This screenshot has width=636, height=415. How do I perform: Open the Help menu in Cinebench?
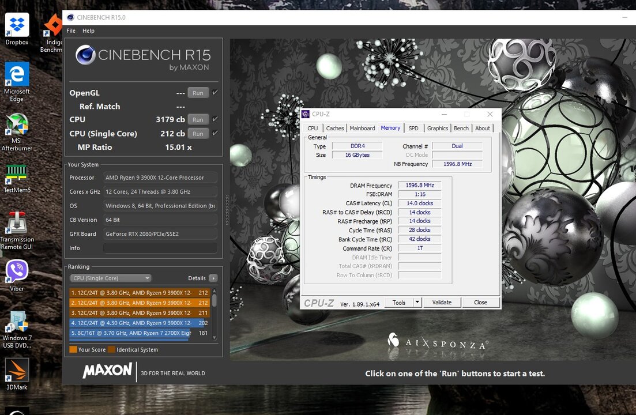[x=88, y=31]
